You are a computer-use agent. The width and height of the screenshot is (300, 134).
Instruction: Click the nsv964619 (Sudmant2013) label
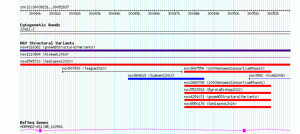pyautogui.click(x=151, y=75)
